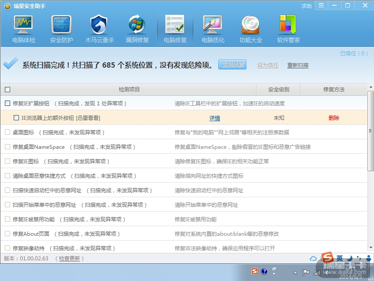Select the 电脑修复 tab
The height and width of the screenshot is (281, 374).
tap(175, 29)
